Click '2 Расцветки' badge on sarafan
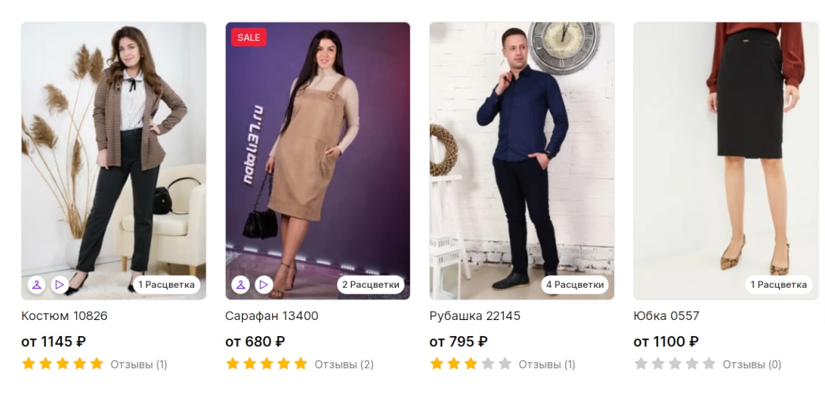This screenshot has width=825, height=411. 371,285
